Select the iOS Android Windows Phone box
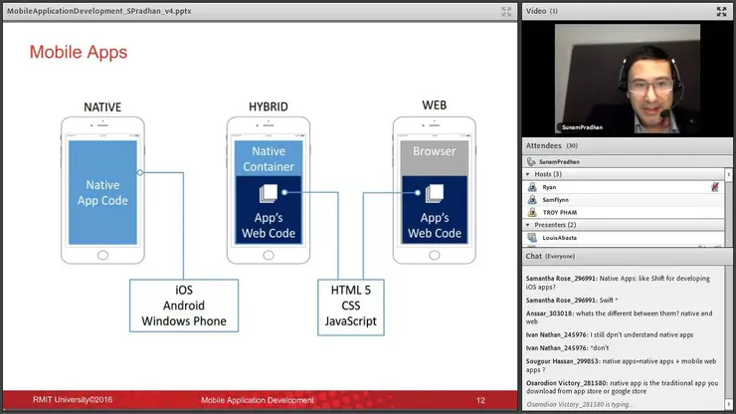This screenshot has height=414, width=736. pyautogui.click(x=184, y=306)
